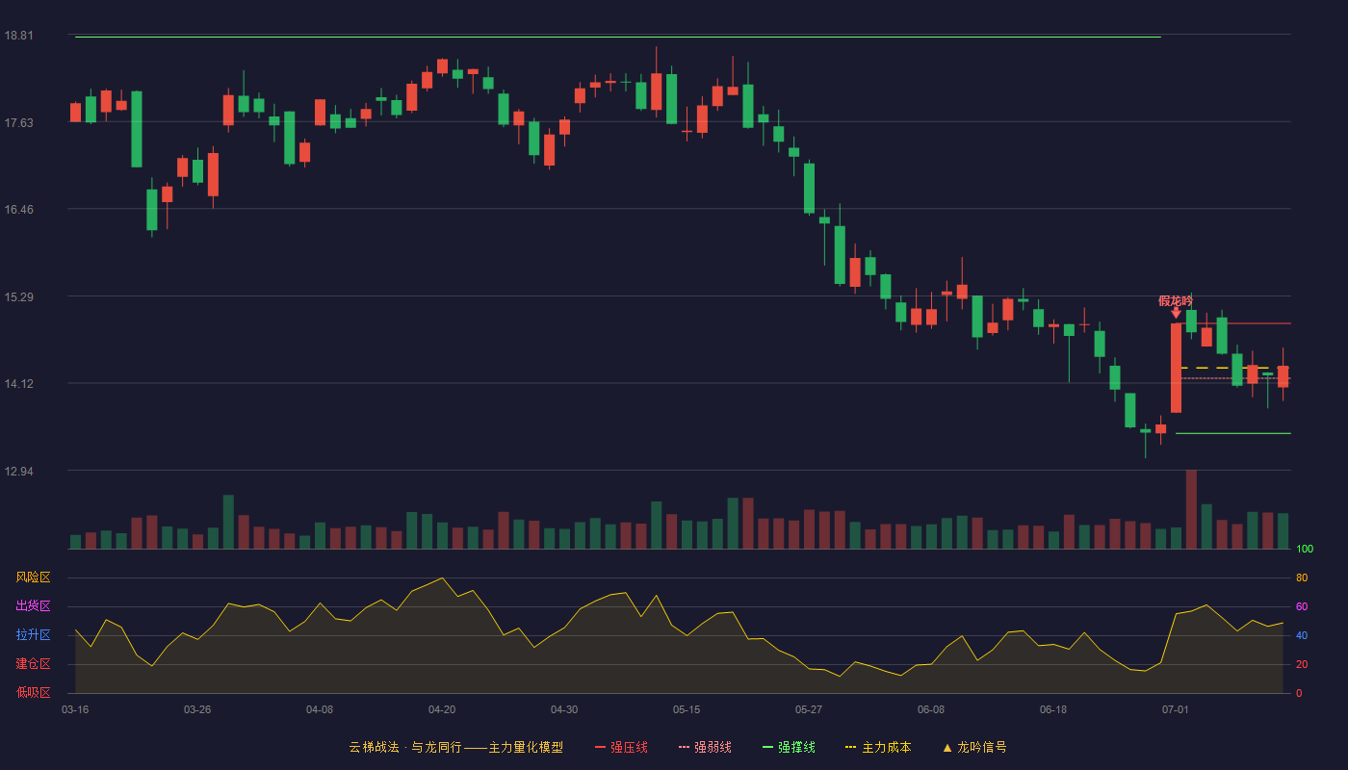Click the large red candlestick under 假龙吟
1348x770 pixels.
point(1176,368)
